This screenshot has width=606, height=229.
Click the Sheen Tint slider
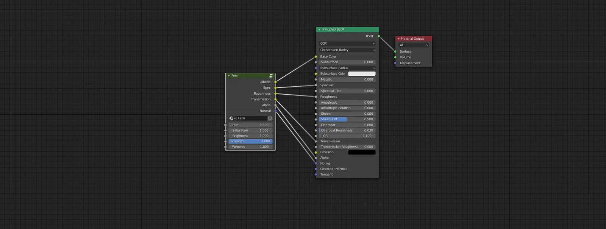347,119
